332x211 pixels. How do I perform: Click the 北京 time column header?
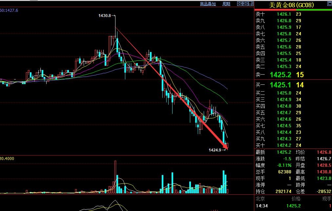tap(260, 199)
